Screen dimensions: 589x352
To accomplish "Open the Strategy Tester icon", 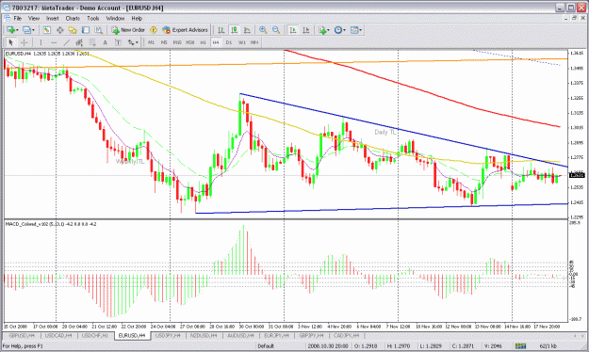I will (x=98, y=30).
